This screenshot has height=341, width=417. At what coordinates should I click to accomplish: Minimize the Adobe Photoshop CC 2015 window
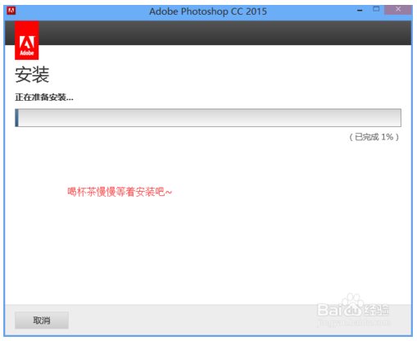tap(360, 11)
